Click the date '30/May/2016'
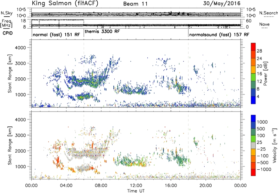 (222, 3)
